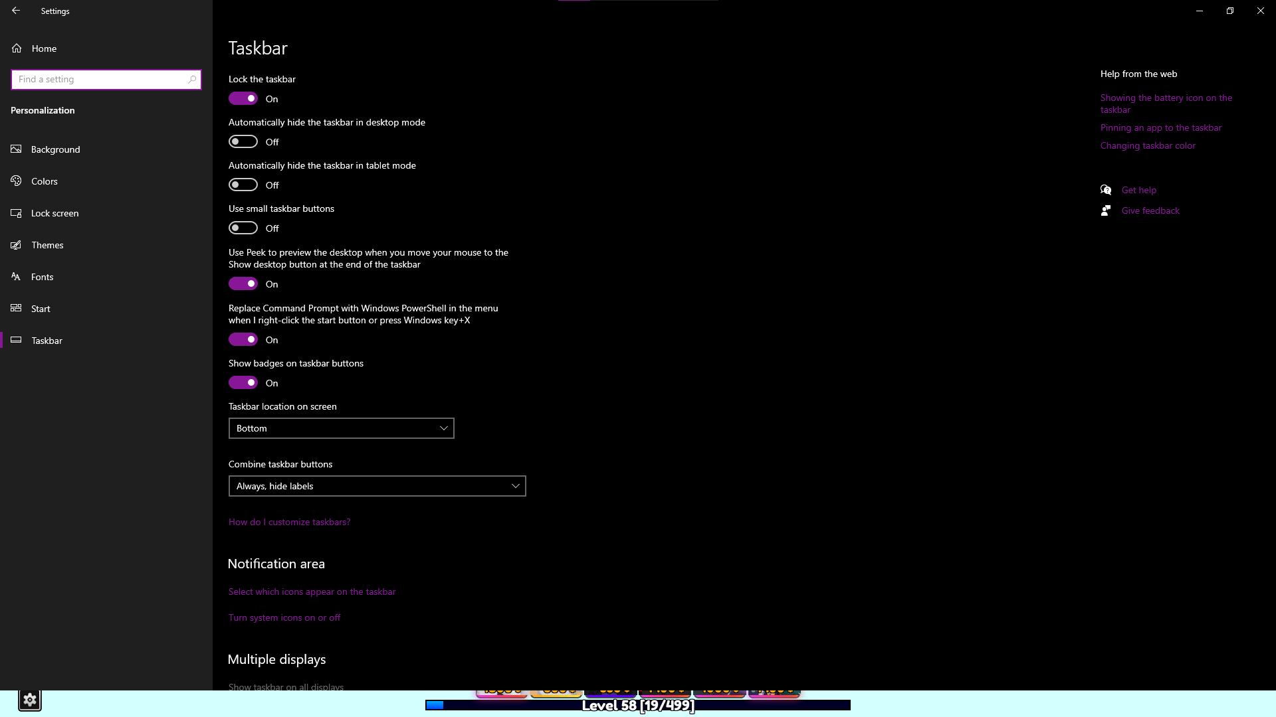
Task: Switch to the Themes page
Action: 106,244
